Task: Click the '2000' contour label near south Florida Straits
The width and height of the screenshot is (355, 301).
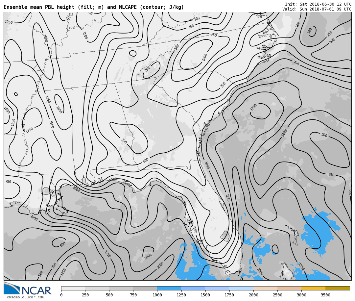Action: click(x=260, y=271)
